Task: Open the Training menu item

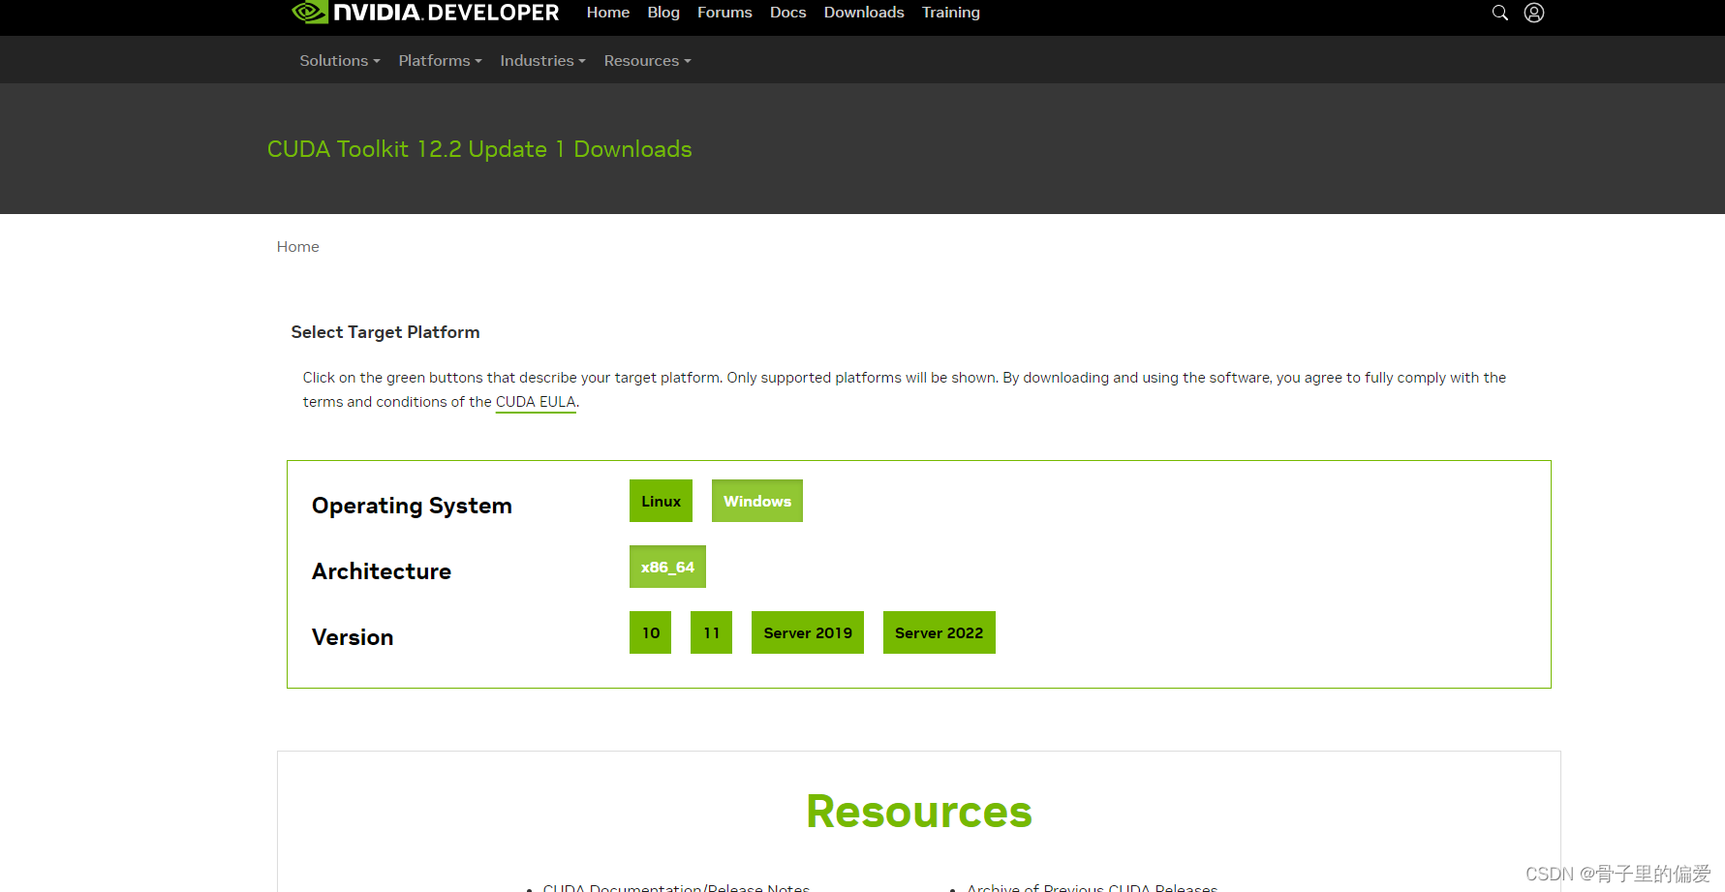Action: click(x=950, y=13)
